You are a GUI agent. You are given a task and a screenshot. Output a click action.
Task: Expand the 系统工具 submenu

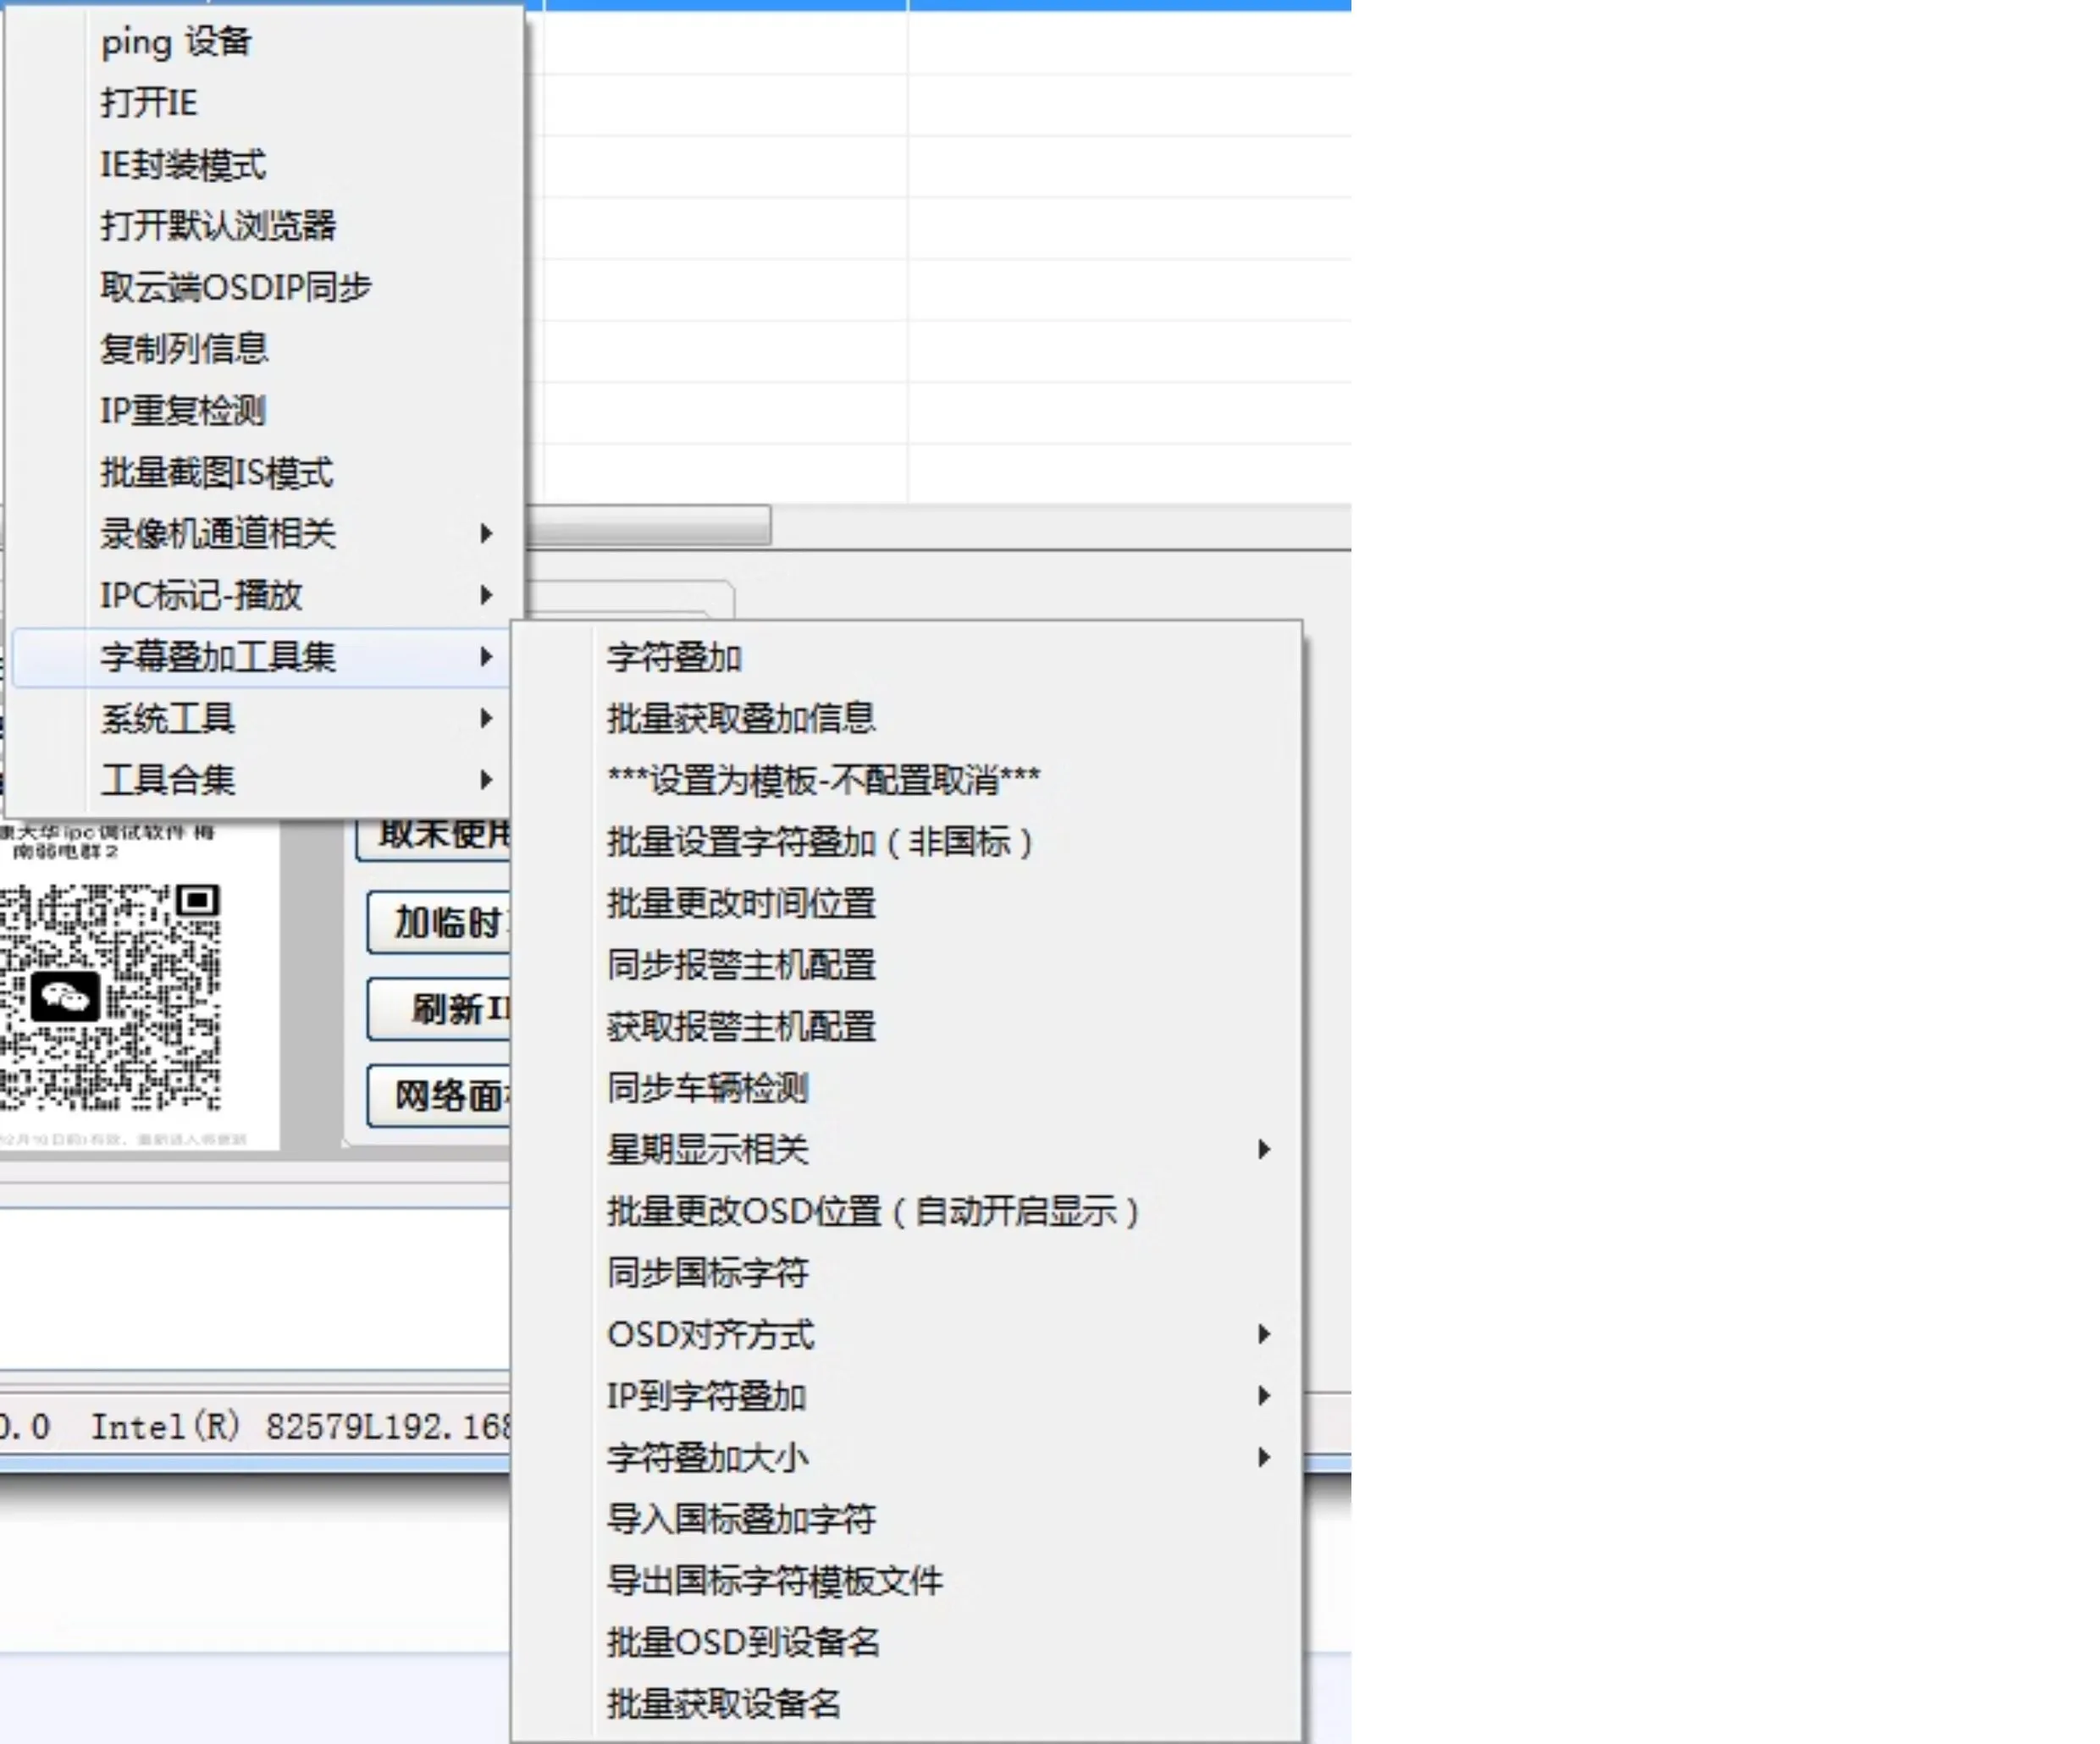(x=168, y=720)
